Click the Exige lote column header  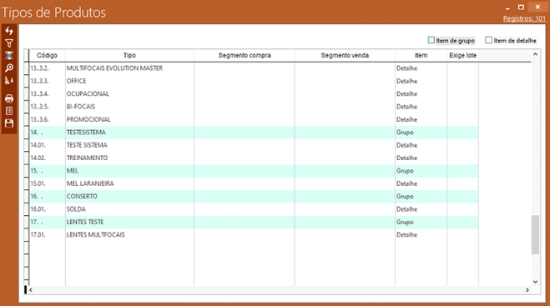click(x=462, y=55)
